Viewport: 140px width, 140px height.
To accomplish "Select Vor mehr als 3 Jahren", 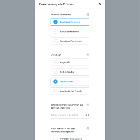I will (70, 138).
